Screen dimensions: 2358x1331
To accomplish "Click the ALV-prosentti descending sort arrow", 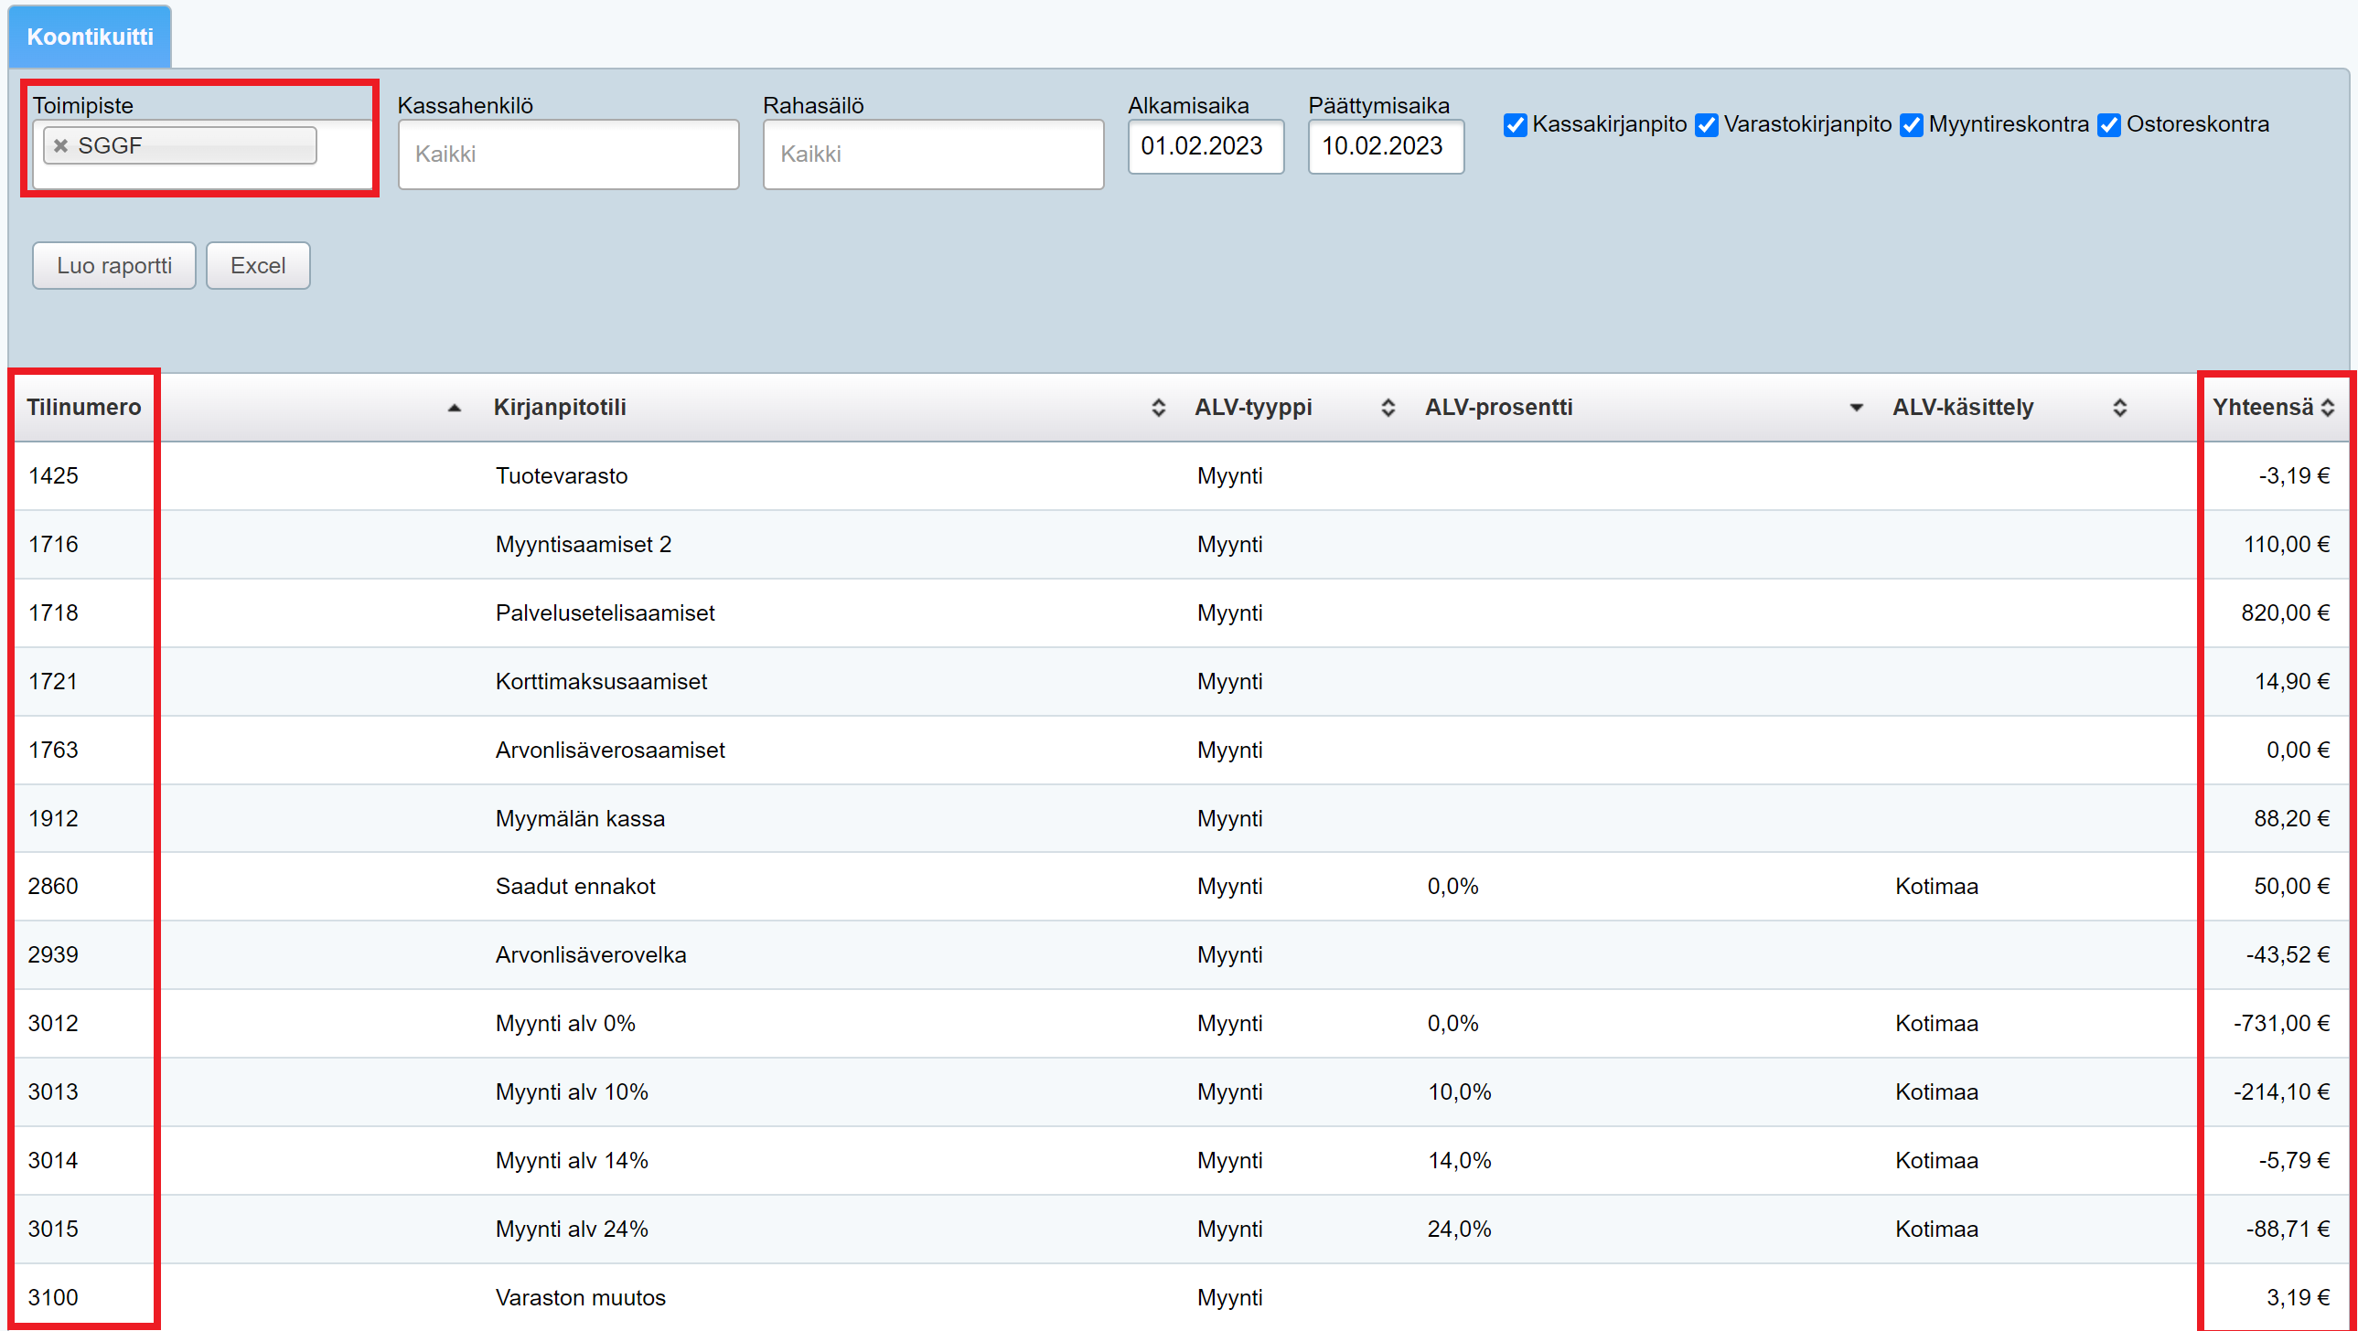I will (x=1856, y=408).
